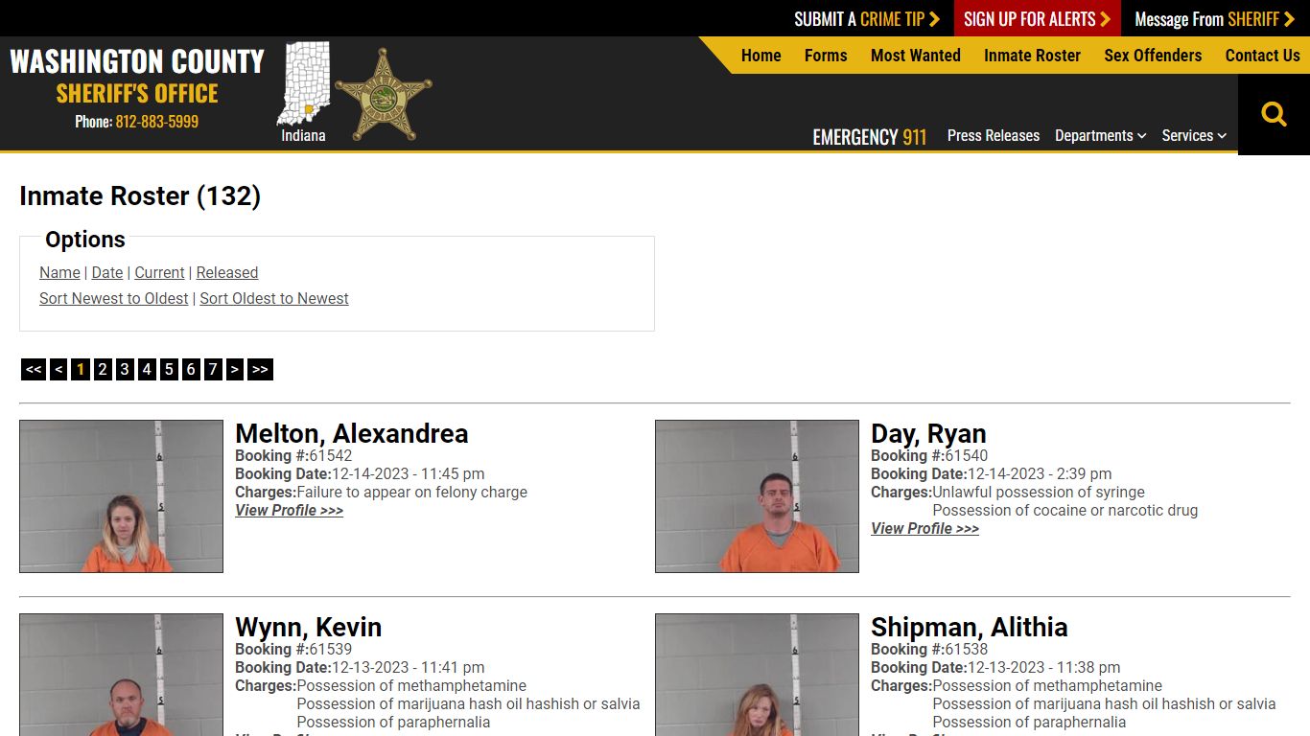Go to page 3

point(125,369)
